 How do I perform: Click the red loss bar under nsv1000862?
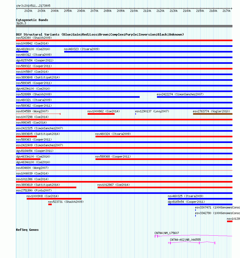tap(101, 114)
